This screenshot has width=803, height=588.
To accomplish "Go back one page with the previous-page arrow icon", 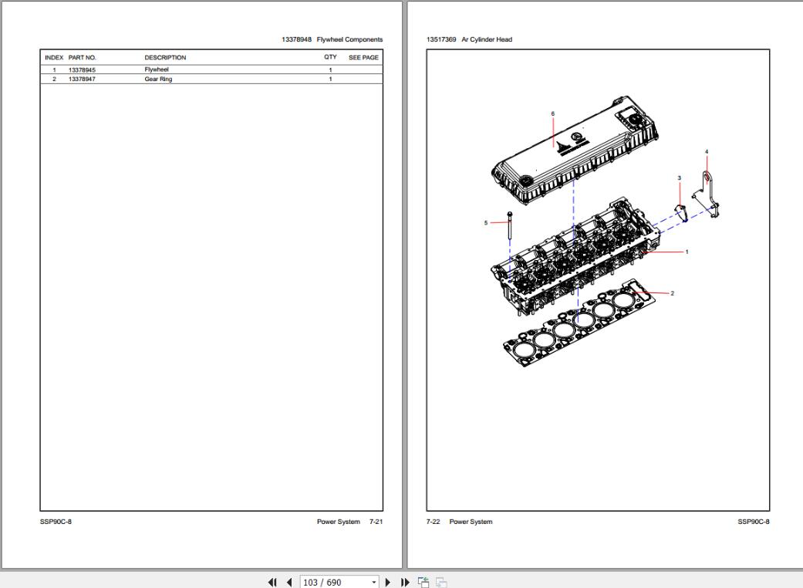I will coord(288,582).
